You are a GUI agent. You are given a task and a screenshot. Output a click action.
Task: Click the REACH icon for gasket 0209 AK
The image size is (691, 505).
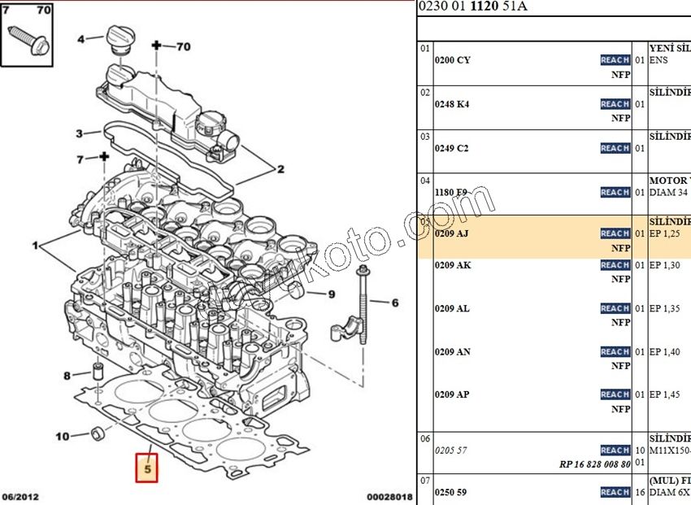(x=614, y=264)
